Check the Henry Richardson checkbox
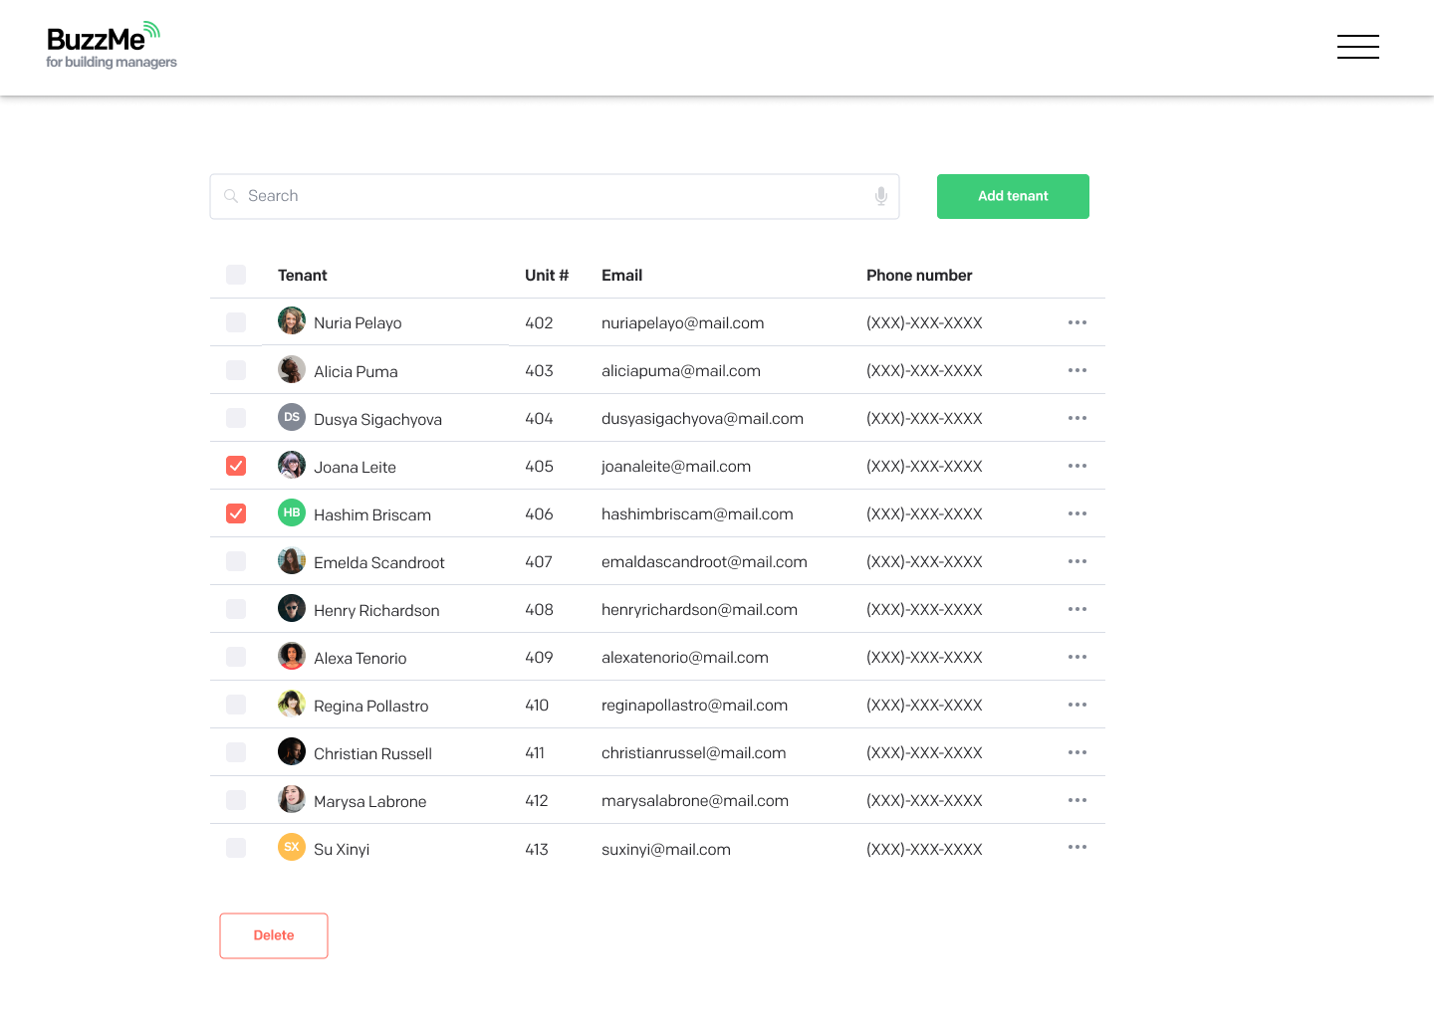This screenshot has width=1434, height=1019. (x=236, y=609)
